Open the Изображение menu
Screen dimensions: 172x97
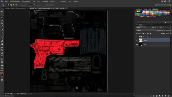click(x=26, y=2)
